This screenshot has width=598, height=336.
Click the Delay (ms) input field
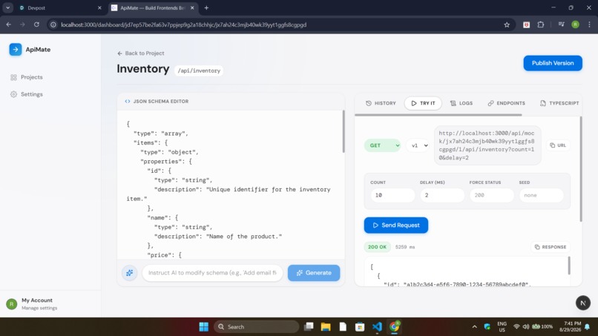442,195
